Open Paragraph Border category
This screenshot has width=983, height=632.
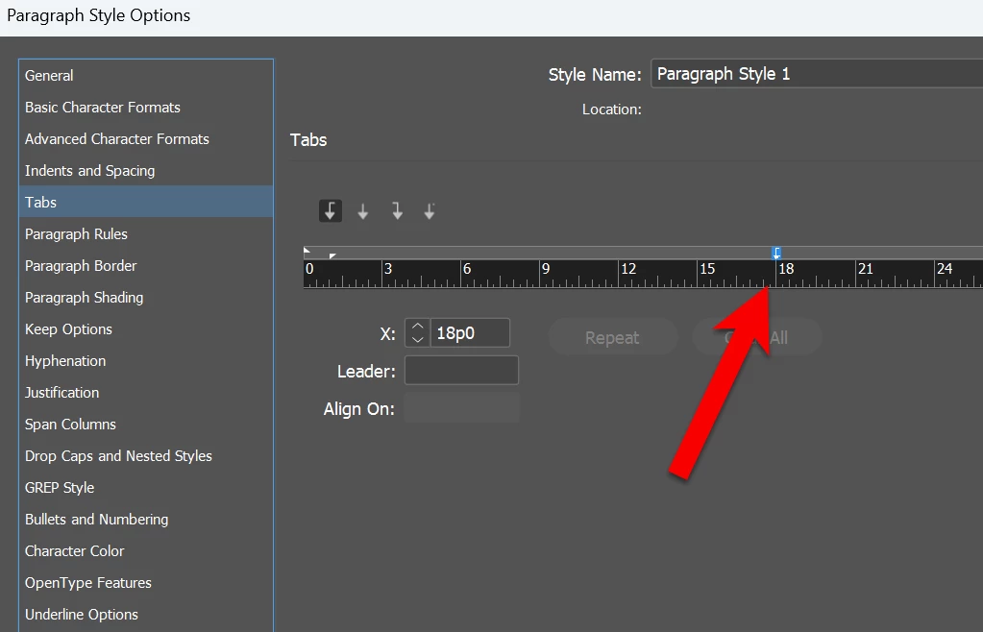coord(146,266)
